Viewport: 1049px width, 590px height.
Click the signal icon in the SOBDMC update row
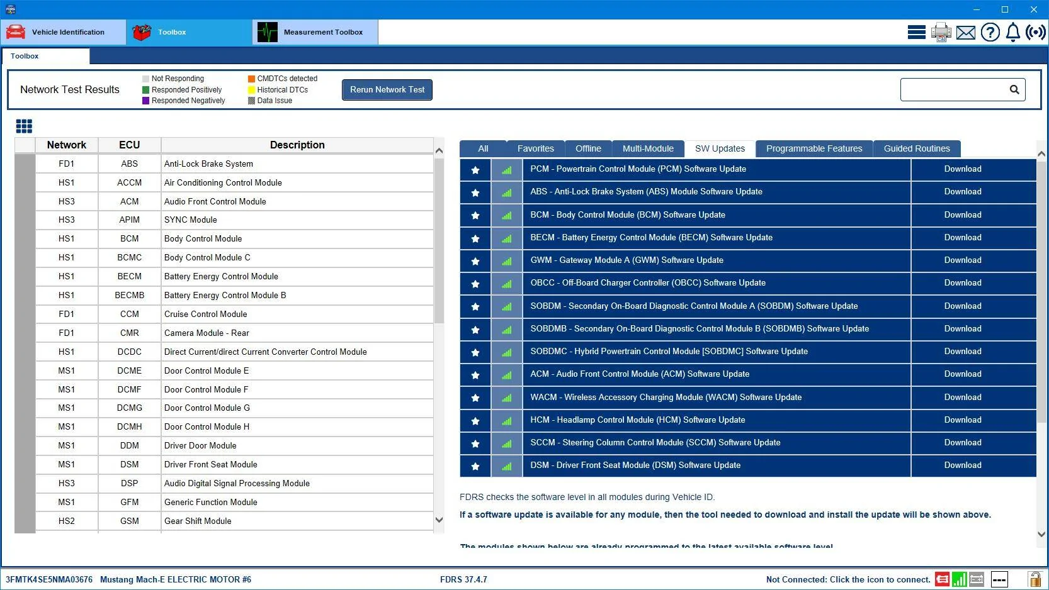point(507,352)
